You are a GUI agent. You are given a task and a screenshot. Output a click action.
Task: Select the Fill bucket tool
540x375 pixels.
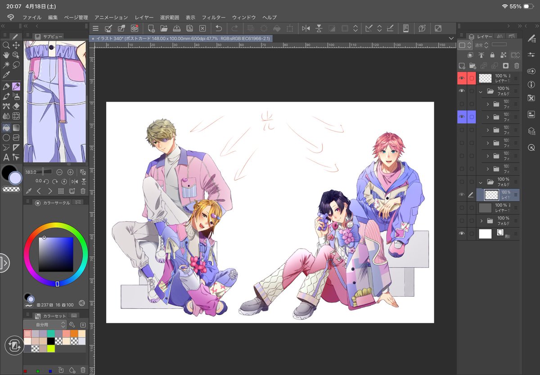[x=7, y=128]
